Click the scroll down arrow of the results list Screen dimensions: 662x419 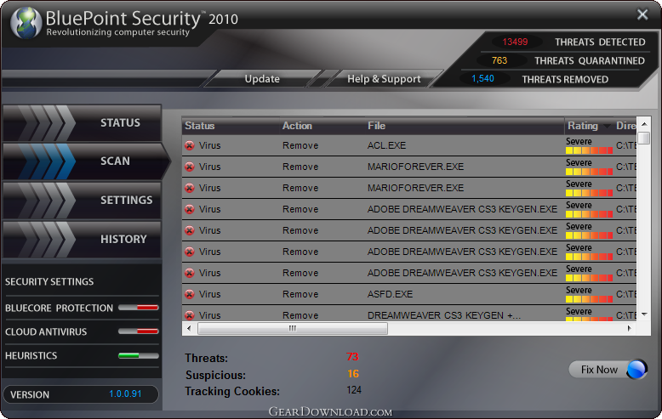coord(644,314)
